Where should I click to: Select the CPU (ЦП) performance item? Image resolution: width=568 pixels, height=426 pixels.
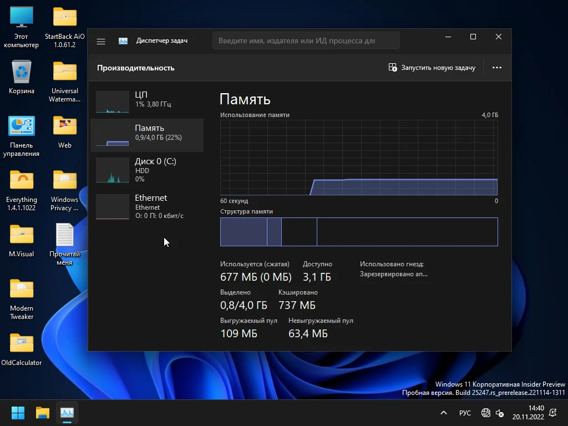pyautogui.click(x=147, y=100)
